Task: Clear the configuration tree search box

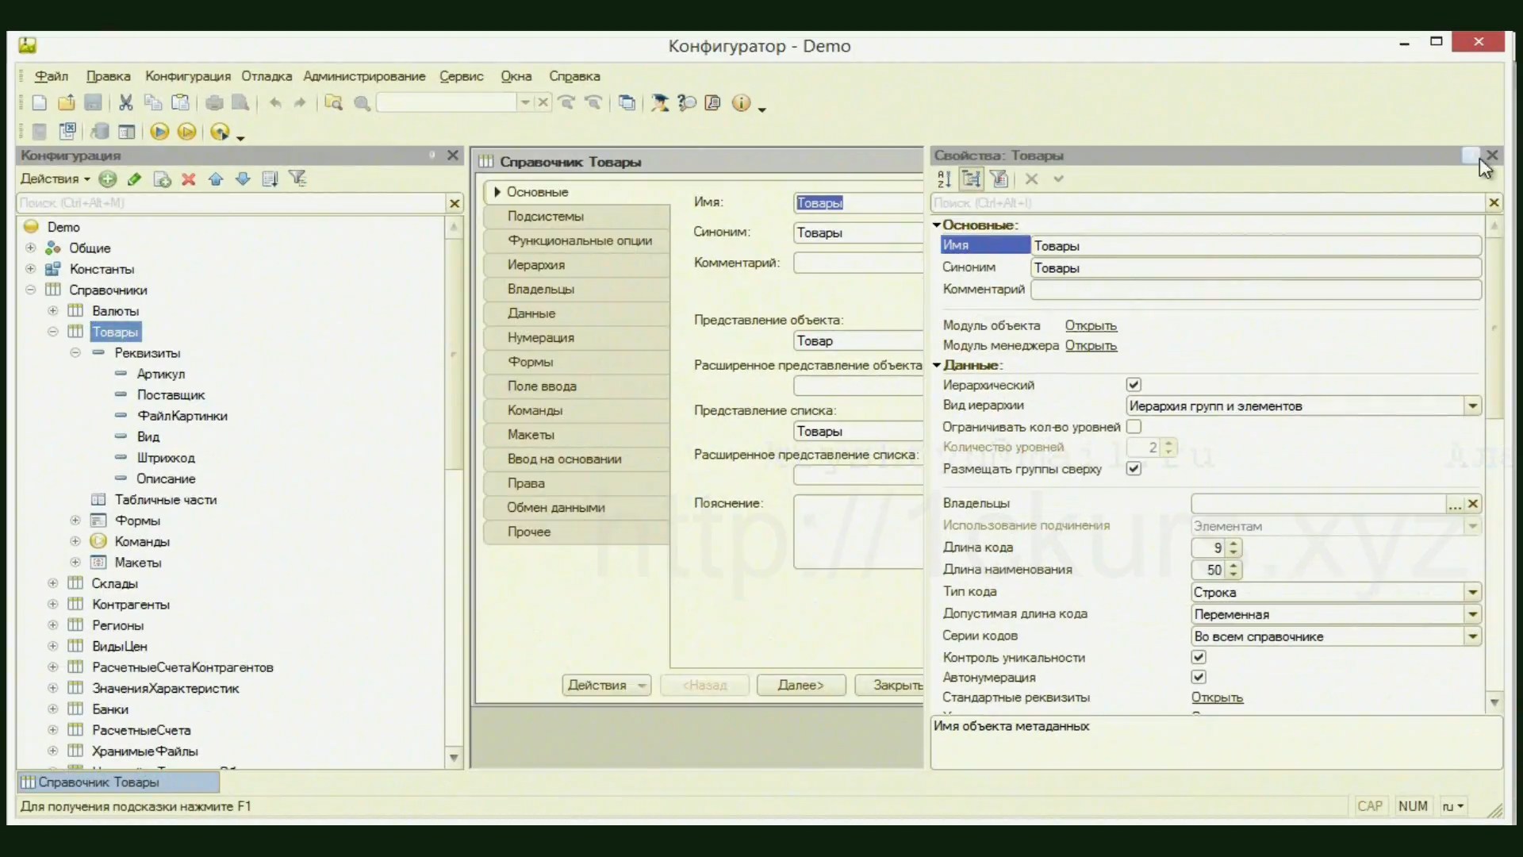Action: click(455, 203)
